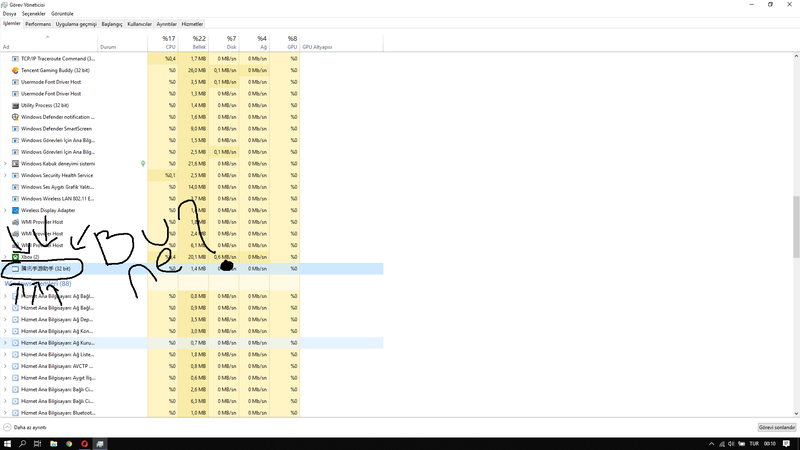Expand the Windows Security Health Service entry
800x450 pixels.
coord(5,175)
